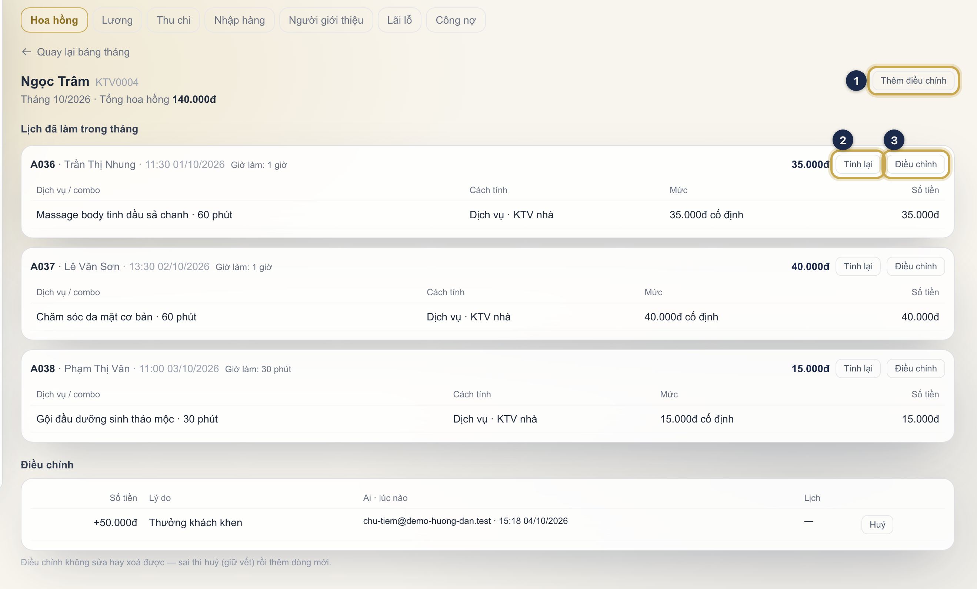The height and width of the screenshot is (589, 977).
Task: Click the Lịch đã làm trong tháng heading
Action: pyautogui.click(x=79, y=129)
